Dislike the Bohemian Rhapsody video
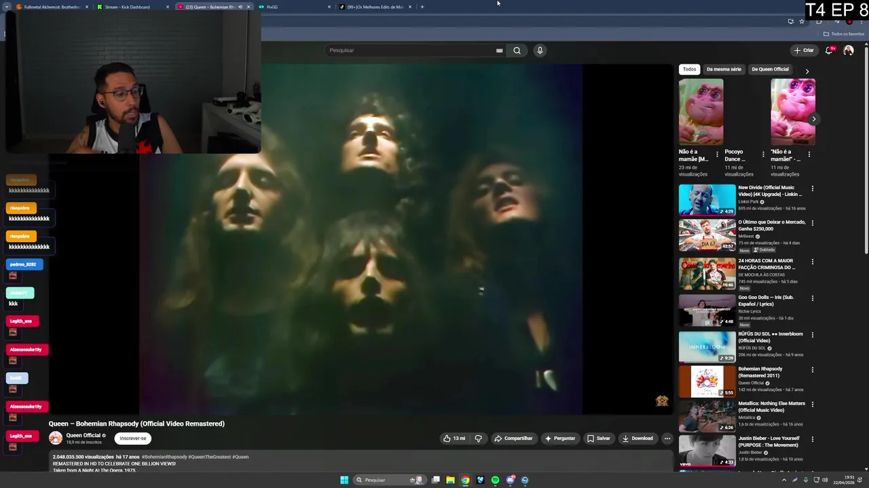 [x=478, y=439]
